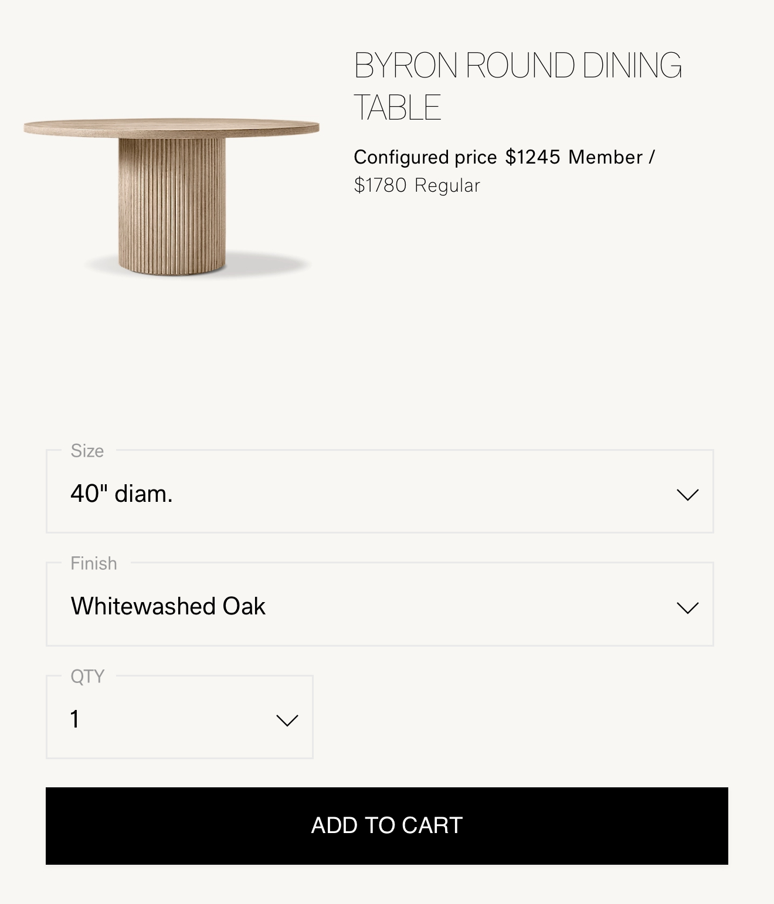
Task: Click the "Regular" price label text
Action: pos(447,185)
